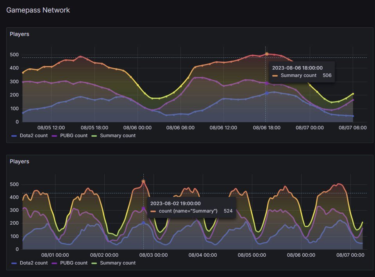Screen dimensions: 375x277
Task: Click the 2023-08-06 18:00:00 tooltip timestamp
Action: (297, 68)
